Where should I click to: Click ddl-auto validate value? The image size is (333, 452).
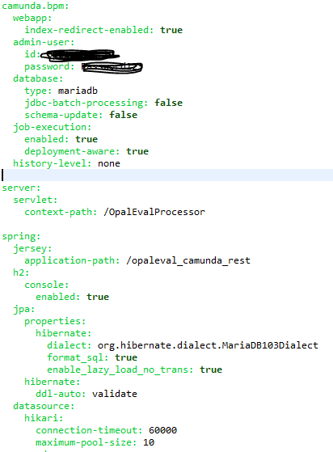(x=115, y=394)
